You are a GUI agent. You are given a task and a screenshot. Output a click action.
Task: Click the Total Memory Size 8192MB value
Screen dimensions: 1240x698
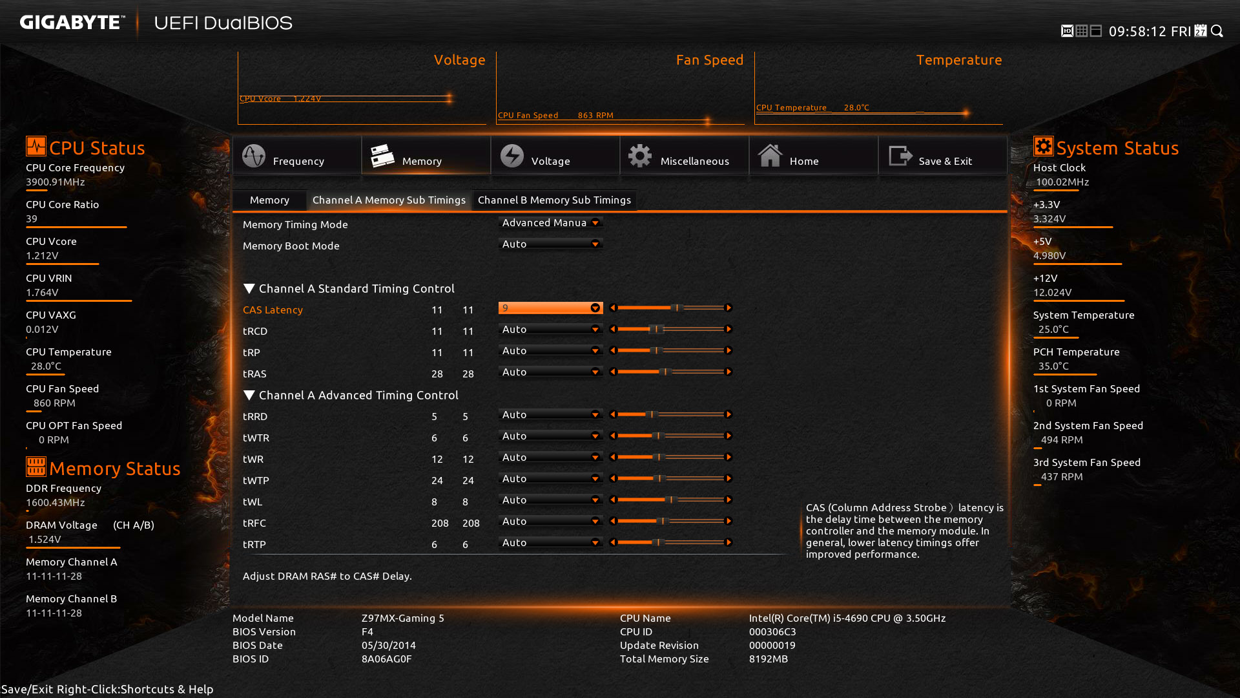(x=769, y=659)
